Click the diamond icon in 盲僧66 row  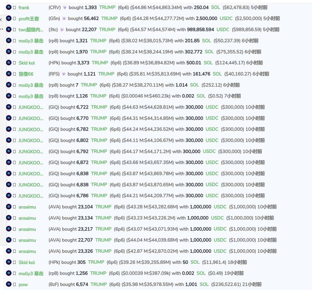64,74
